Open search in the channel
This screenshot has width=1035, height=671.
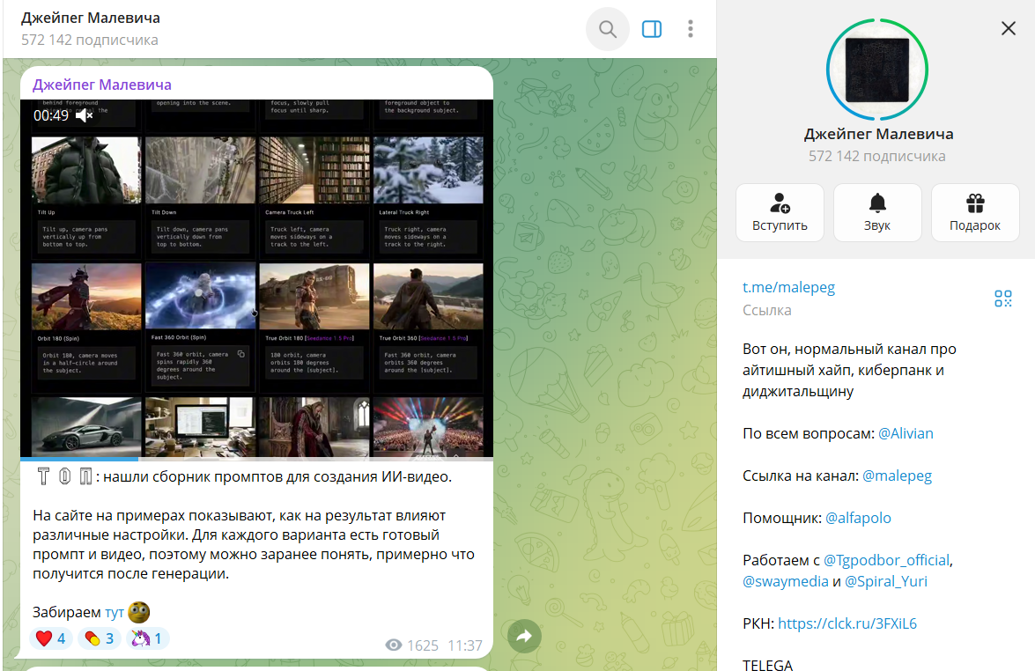607,29
